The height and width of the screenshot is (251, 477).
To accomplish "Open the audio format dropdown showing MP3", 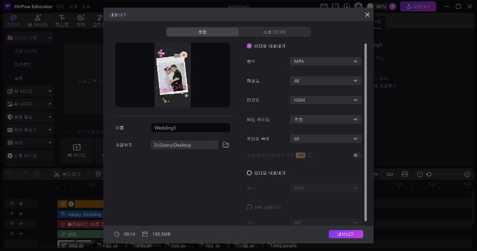I will click(x=326, y=188).
